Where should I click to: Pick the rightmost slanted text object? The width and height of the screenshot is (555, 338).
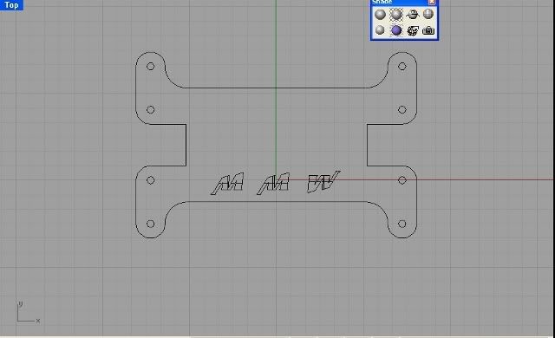(323, 182)
